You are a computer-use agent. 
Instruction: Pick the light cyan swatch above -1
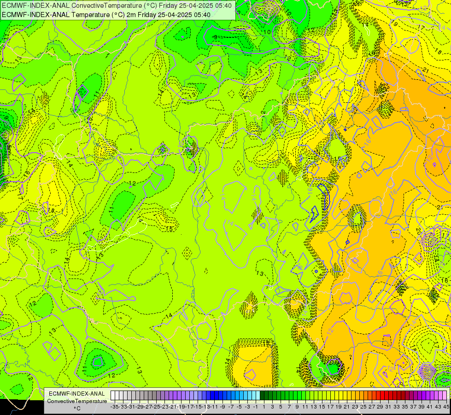254,396
